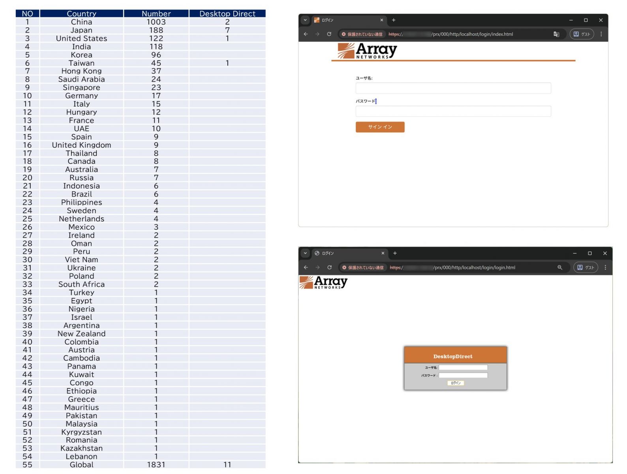Open the three-dot menu in the top browser

[x=601, y=34]
